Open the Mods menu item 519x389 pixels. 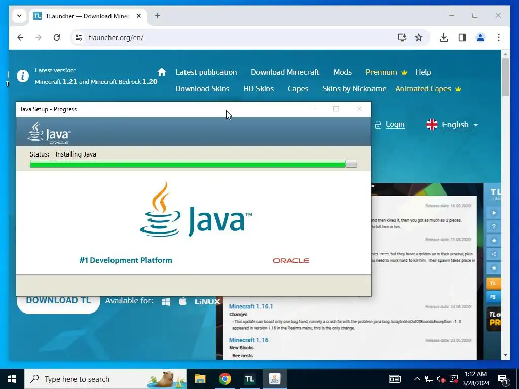[x=342, y=72]
